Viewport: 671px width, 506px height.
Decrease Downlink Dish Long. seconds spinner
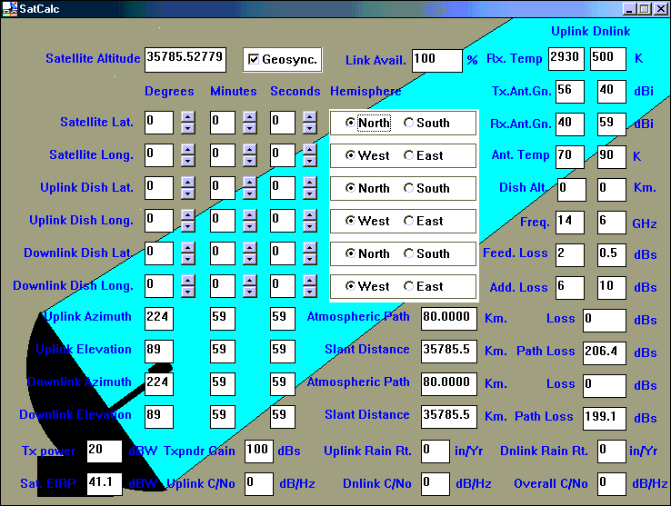(x=309, y=292)
